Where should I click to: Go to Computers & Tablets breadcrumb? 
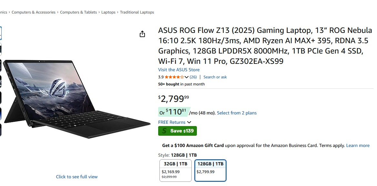[78, 12]
